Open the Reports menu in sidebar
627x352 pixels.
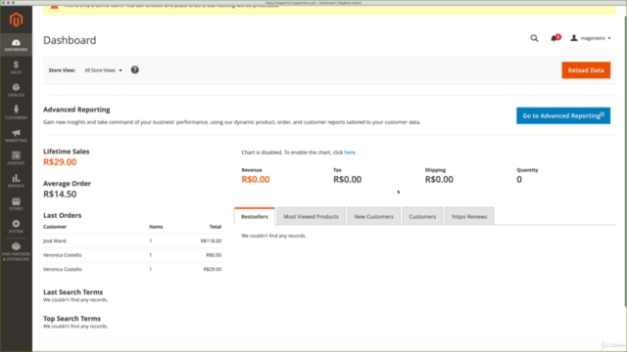(16, 181)
